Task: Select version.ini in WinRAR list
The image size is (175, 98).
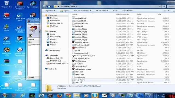Action: (x=34, y=45)
